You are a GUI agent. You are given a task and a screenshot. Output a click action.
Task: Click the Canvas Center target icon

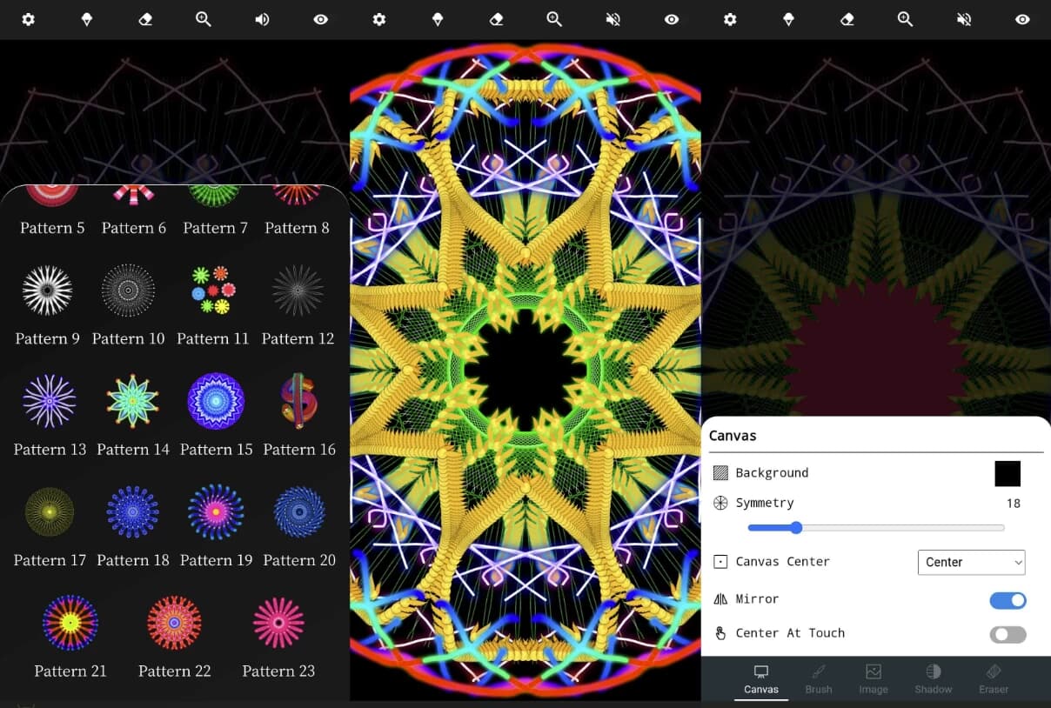[720, 562]
